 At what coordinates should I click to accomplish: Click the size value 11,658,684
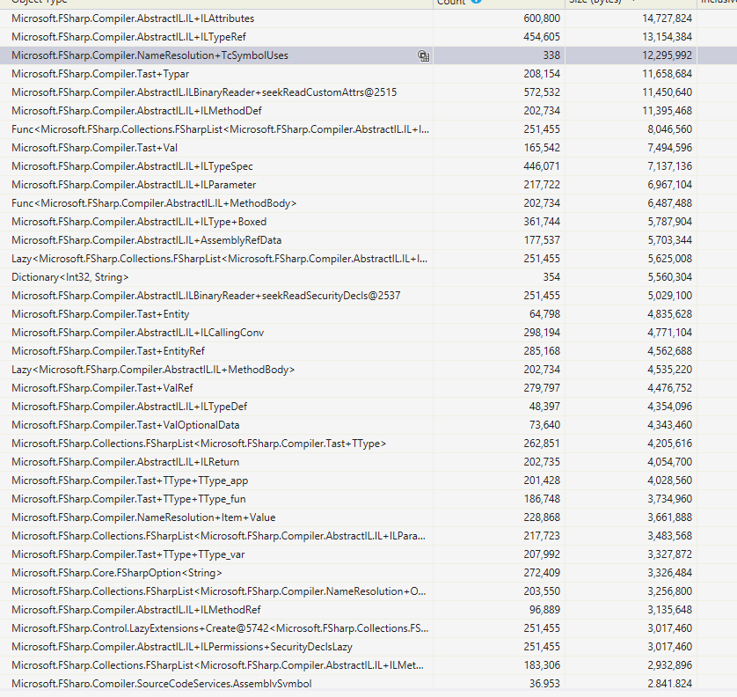click(x=667, y=74)
